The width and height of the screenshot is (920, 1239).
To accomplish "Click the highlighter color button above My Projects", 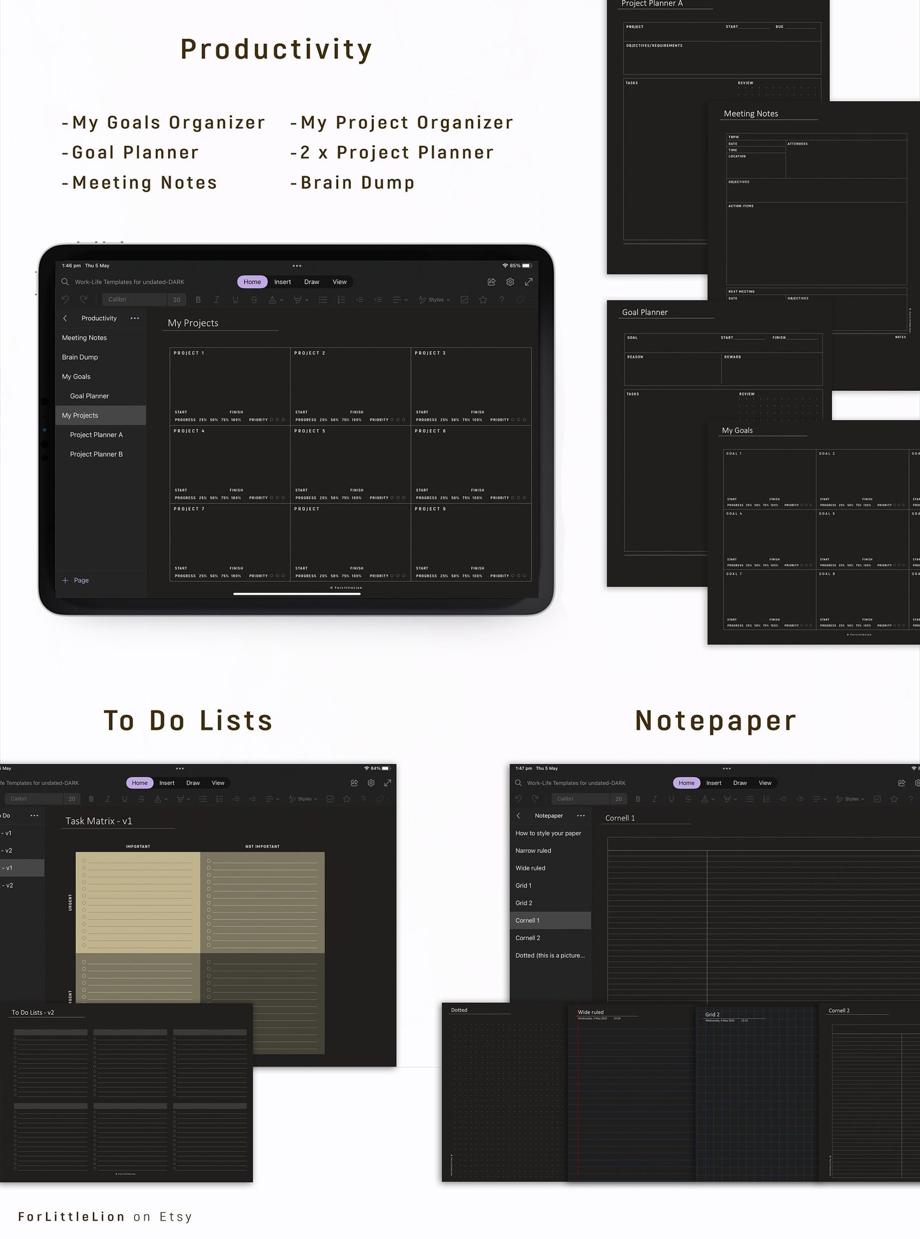I will click(x=297, y=300).
